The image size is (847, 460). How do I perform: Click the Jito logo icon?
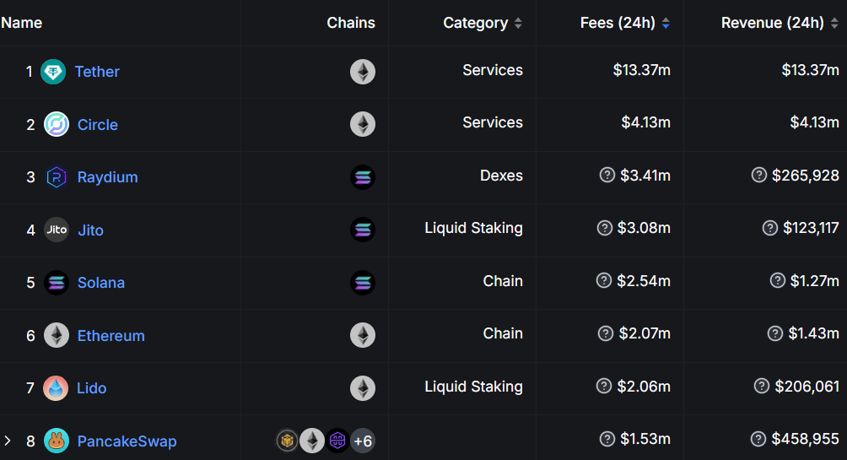pyautogui.click(x=57, y=230)
